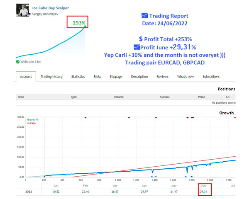The width and height of the screenshot is (249, 199).
Task: Click the leftmost red marker atop Growth chart
Action: coord(85,117)
